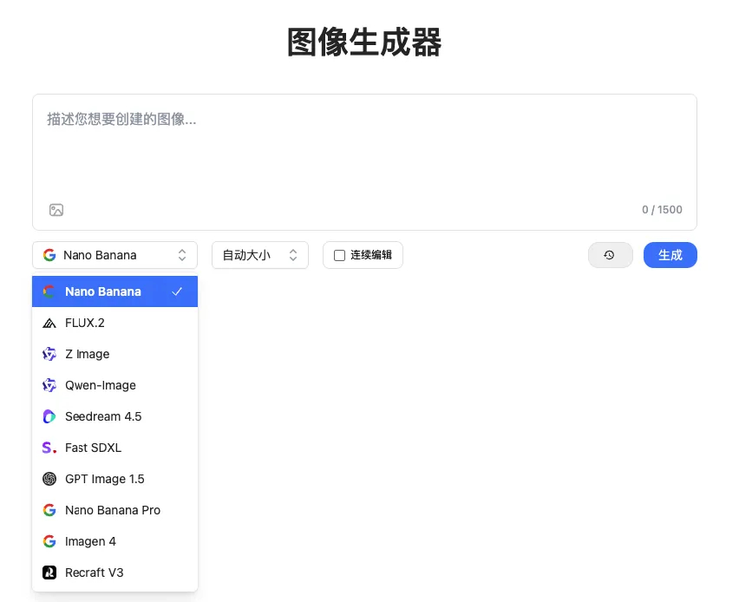
Task: Select Qwen-Image model option
Action: 114,385
